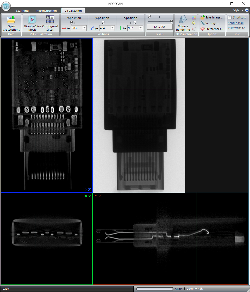Open the Preferences dialog
The image size is (250, 292).
212,29
